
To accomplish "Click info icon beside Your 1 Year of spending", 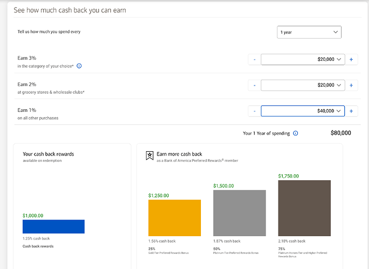I will [295, 133].
